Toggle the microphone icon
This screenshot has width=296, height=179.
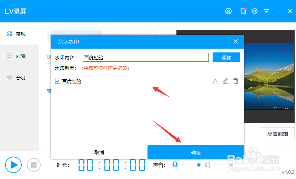(175, 165)
